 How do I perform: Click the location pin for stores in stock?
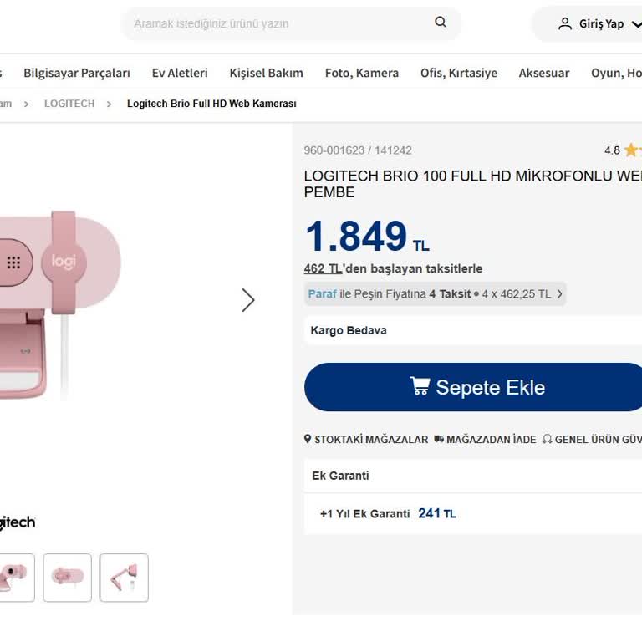click(x=308, y=439)
